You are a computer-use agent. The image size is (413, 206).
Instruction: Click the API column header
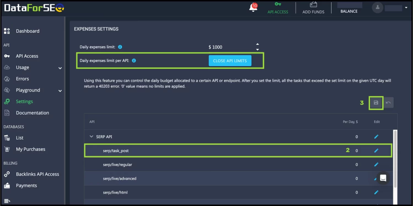(x=92, y=122)
